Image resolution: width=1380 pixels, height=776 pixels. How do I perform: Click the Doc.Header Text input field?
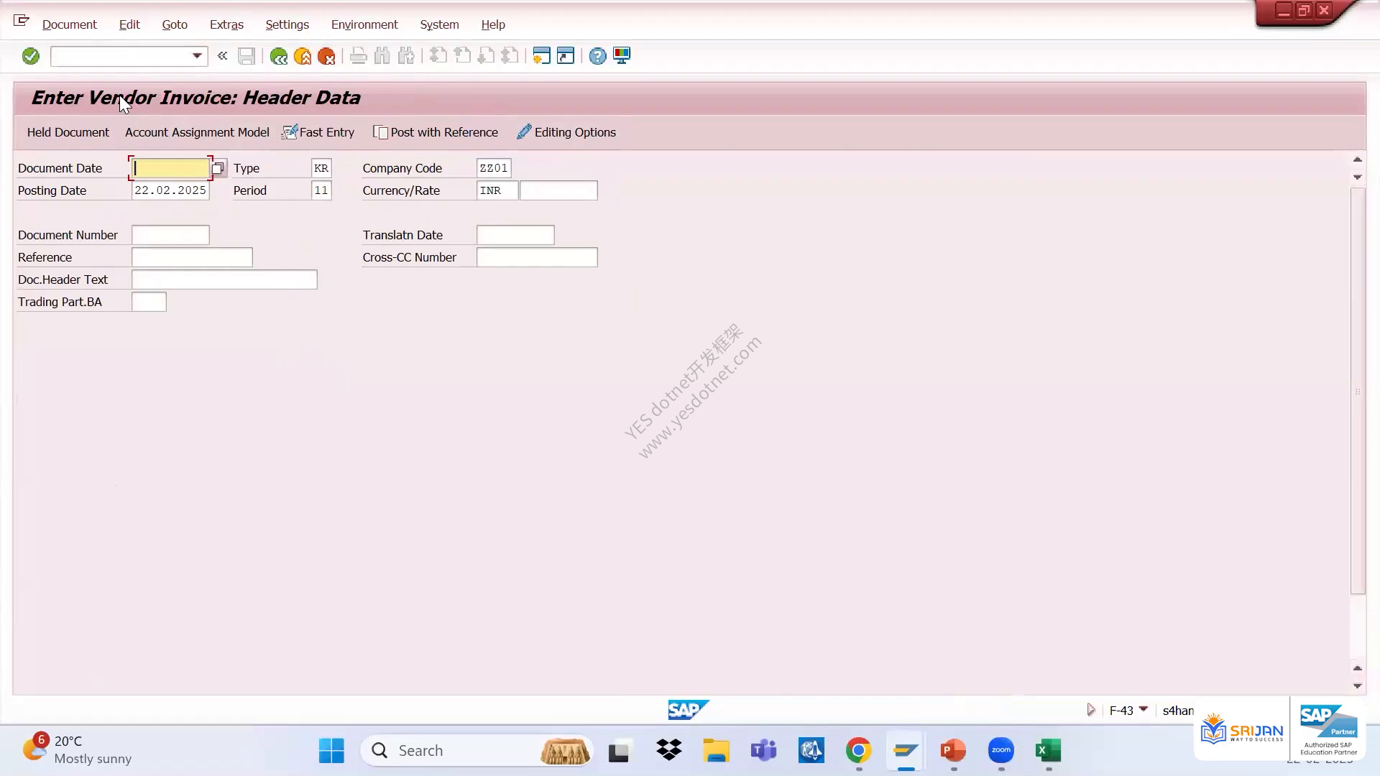tap(224, 280)
